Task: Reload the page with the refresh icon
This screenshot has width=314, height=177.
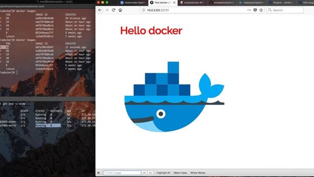Action: pos(113,10)
